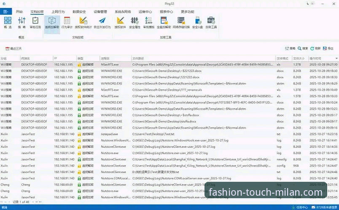This screenshot has height=210, width=339.
Task: Open 行为审计 audit icon
Action: pos(67,23)
